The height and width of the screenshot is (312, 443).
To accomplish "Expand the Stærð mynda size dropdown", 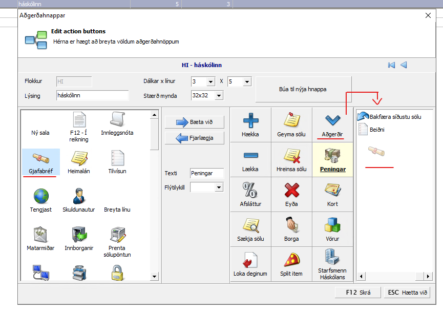I will [x=219, y=96].
